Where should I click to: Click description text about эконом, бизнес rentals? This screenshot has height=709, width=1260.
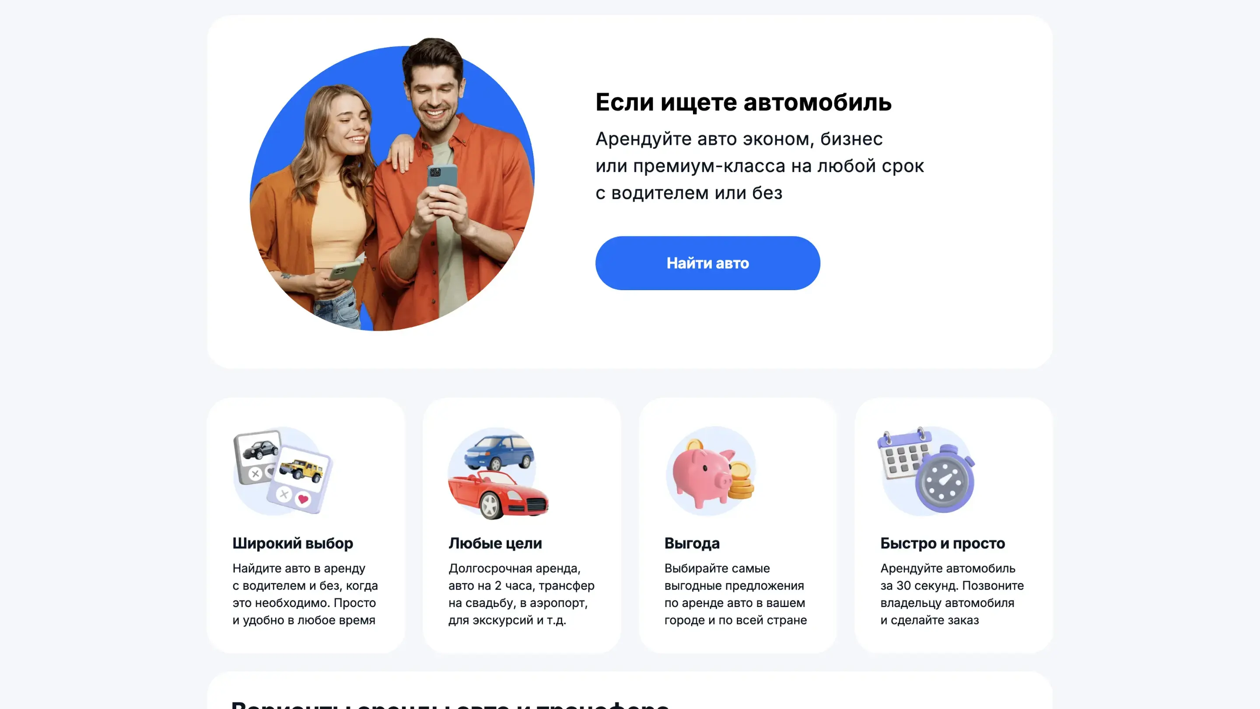pos(759,165)
